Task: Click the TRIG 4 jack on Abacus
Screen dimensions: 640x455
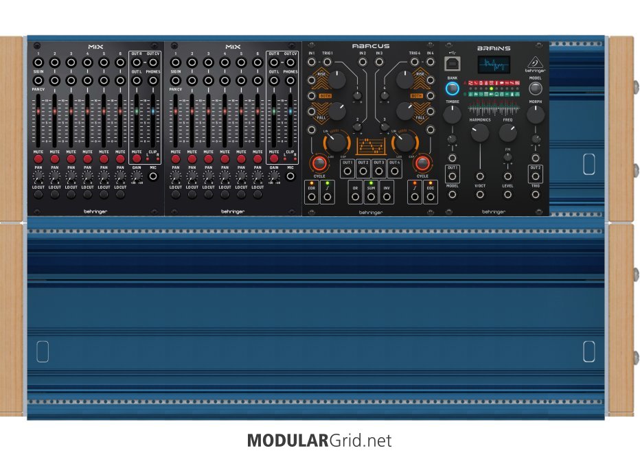Action: click(414, 62)
